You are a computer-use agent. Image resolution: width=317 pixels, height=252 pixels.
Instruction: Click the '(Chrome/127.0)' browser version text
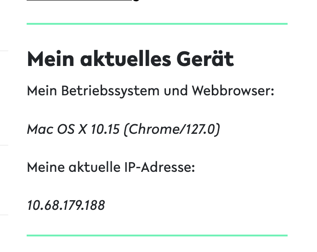[172, 129]
